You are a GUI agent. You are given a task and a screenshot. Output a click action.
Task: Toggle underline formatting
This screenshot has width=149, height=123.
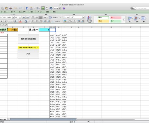(x=6, y=21)
